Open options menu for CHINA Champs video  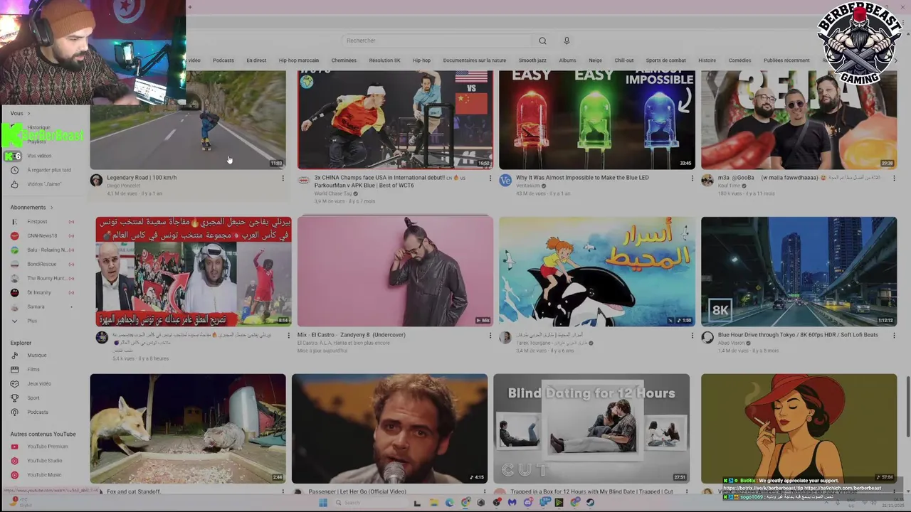click(x=490, y=178)
